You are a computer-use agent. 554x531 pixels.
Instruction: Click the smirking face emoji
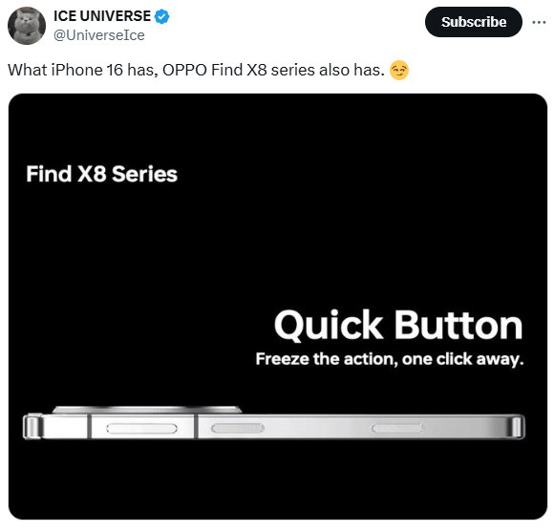point(399,70)
